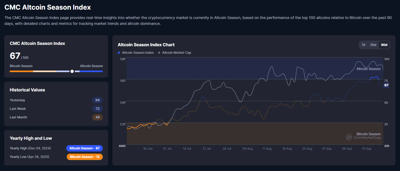Toggle the Altcoin Season Index legend series
Screen dimensions: 400x171
[136, 53]
